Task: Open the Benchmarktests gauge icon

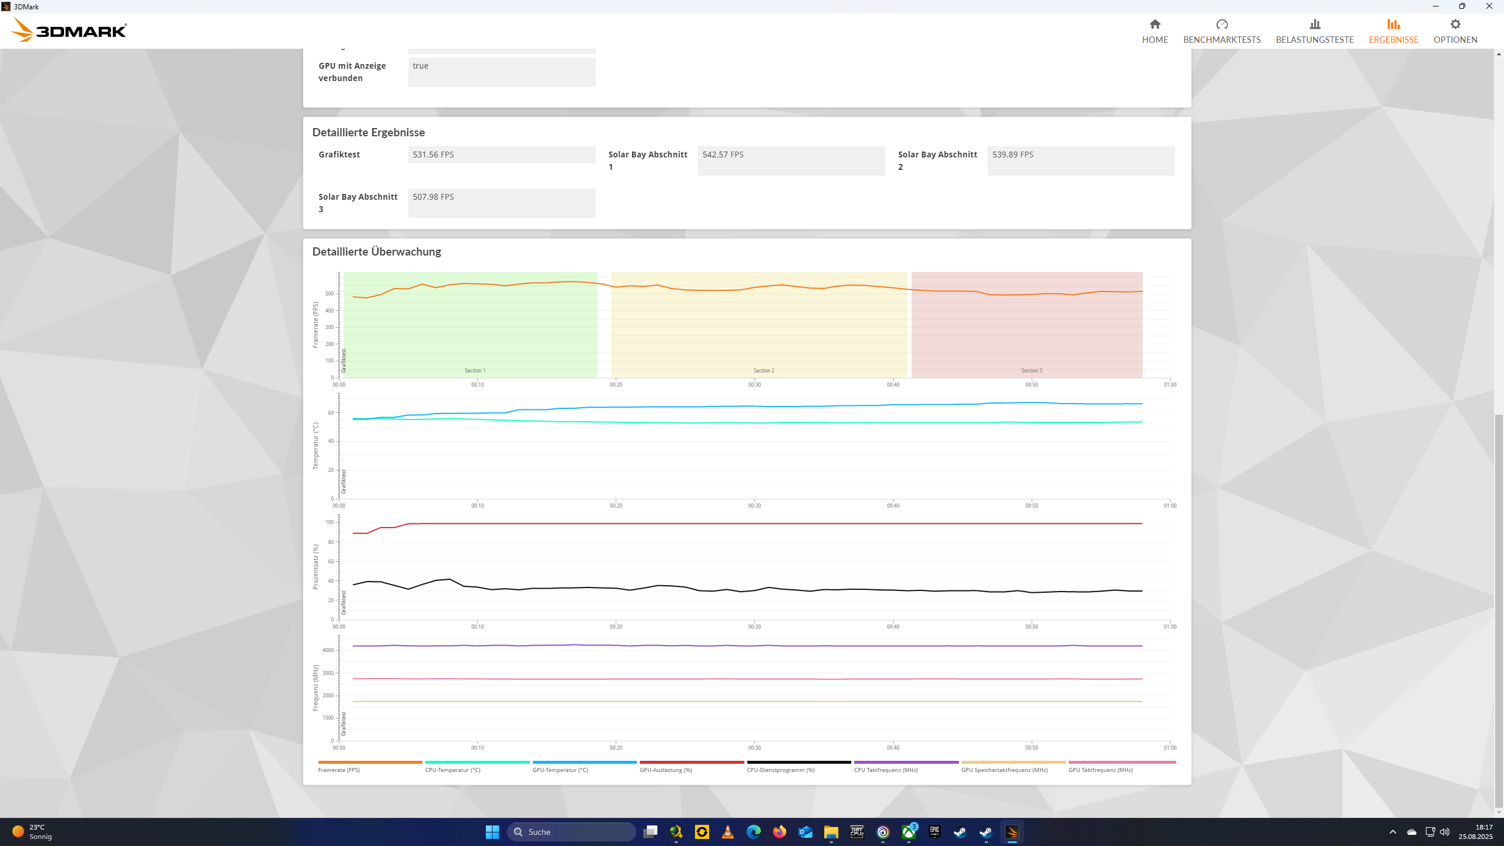Action: click(1221, 25)
